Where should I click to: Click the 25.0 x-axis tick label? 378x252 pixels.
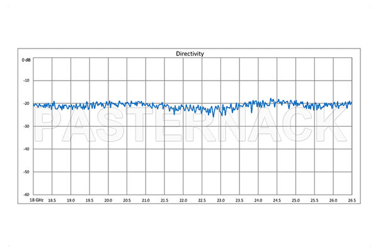pyautogui.click(x=295, y=200)
